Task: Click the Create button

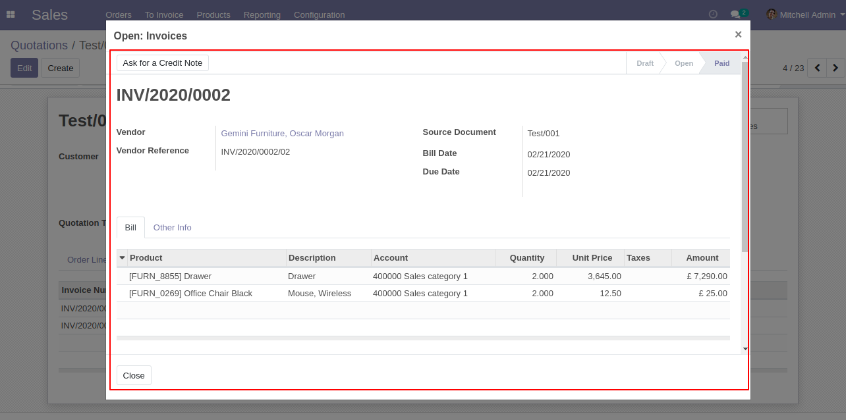Action: [x=61, y=68]
